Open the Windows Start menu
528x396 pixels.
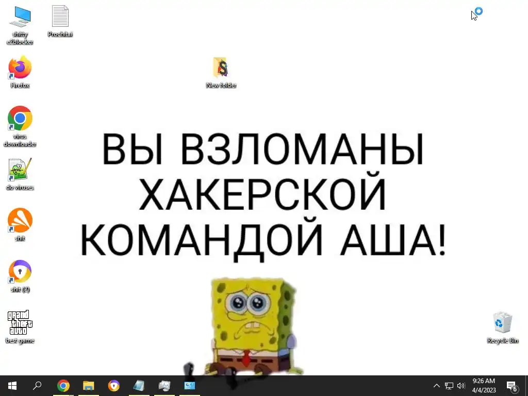coord(12,386)
